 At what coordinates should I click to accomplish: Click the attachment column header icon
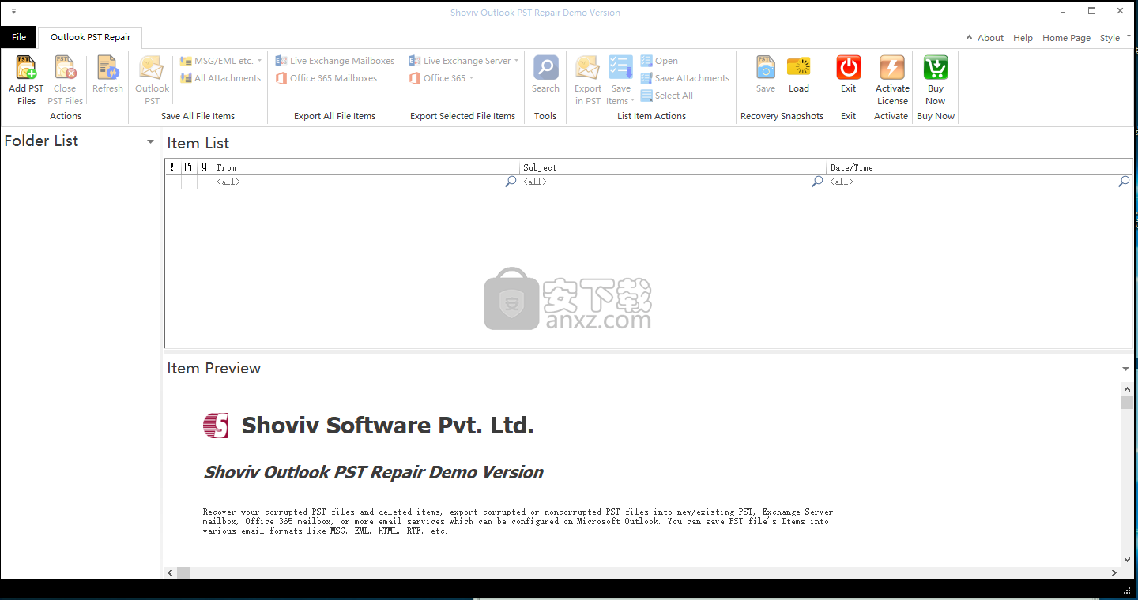click(x=204, y=167)
